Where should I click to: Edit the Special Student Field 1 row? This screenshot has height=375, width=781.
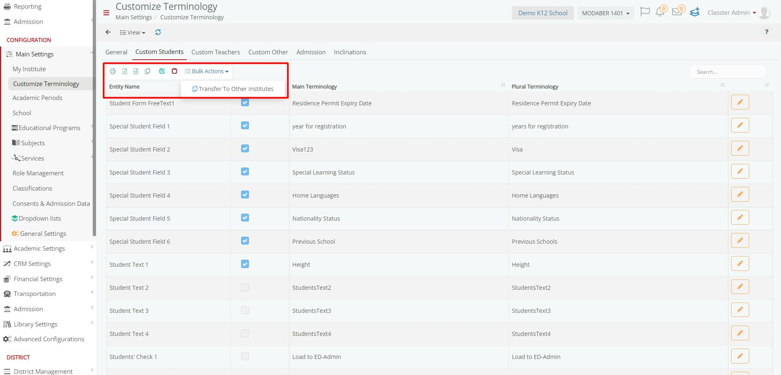coord(740,126)
